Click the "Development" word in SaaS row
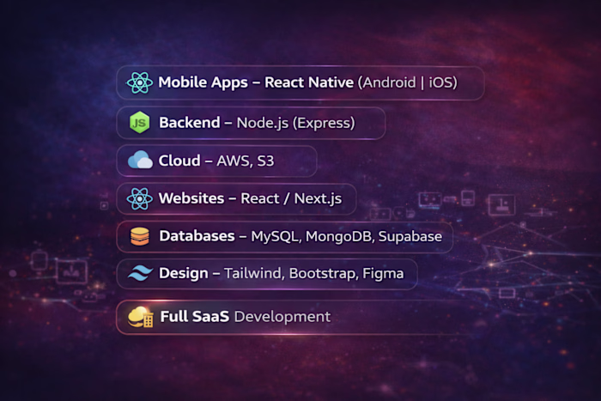The height and width of the screenshot is (401, 601). click(282, 317)
